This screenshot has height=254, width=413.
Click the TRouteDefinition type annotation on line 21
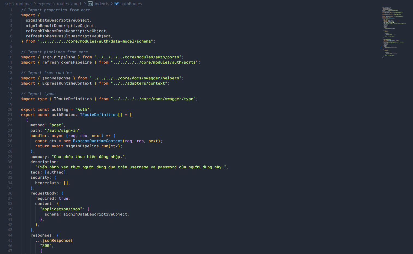99,115
